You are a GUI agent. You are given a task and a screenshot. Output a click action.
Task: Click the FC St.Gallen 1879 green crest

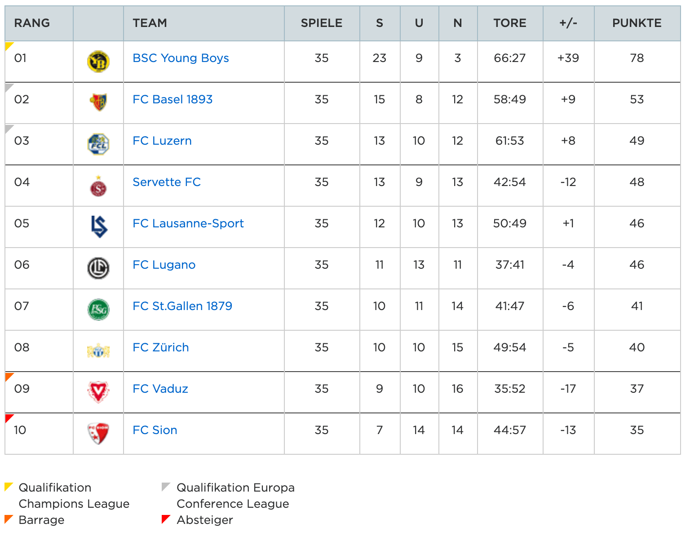(98, 310)
